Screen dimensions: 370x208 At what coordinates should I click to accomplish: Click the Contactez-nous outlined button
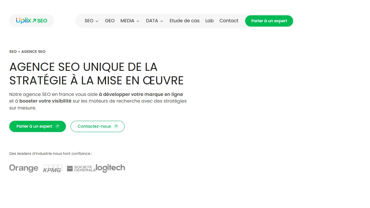[x=97, y=126]
